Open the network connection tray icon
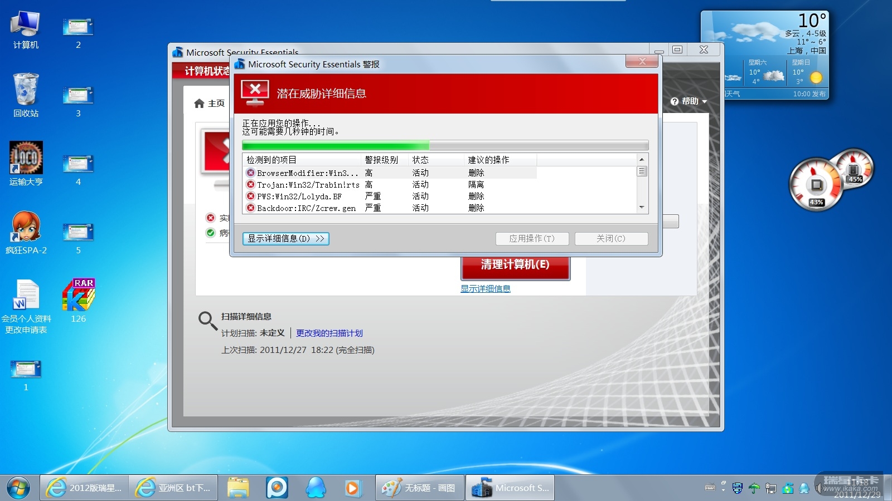 point(771,488)
